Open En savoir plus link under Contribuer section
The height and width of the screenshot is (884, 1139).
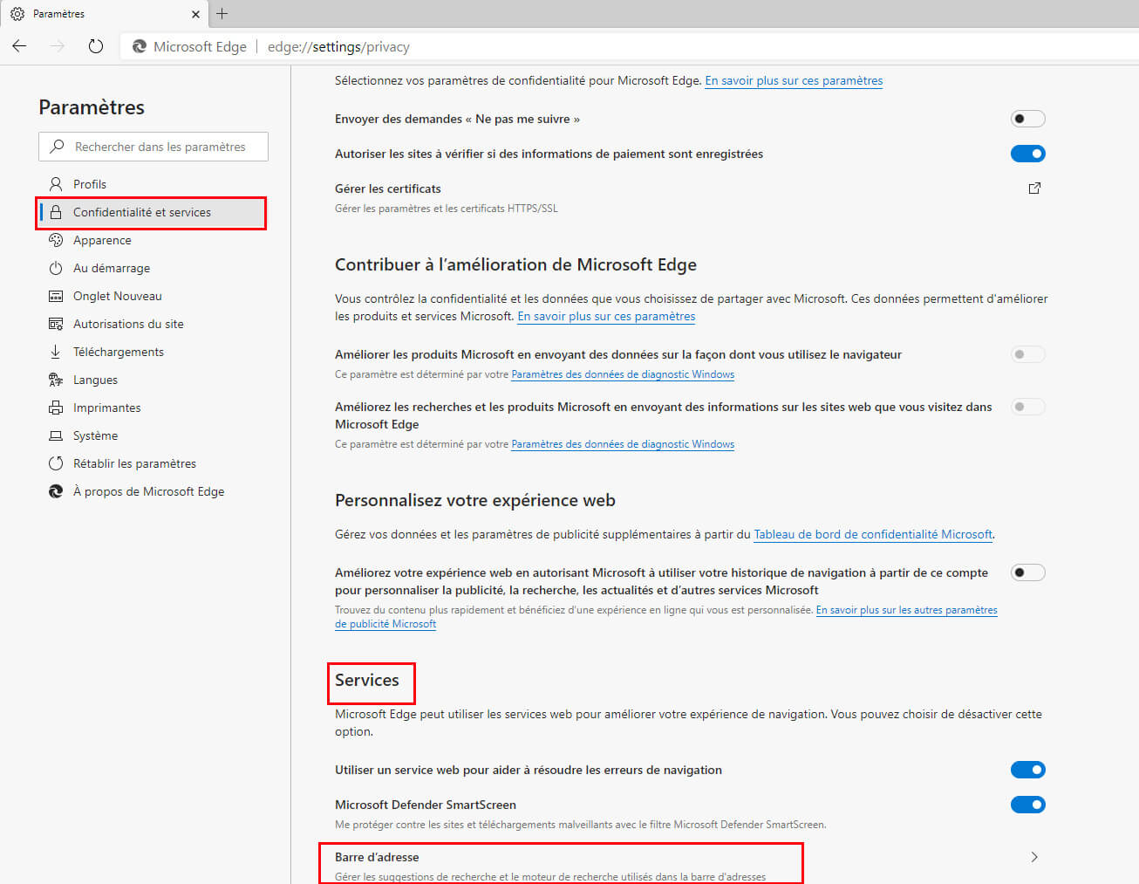[x=606, y=316]
